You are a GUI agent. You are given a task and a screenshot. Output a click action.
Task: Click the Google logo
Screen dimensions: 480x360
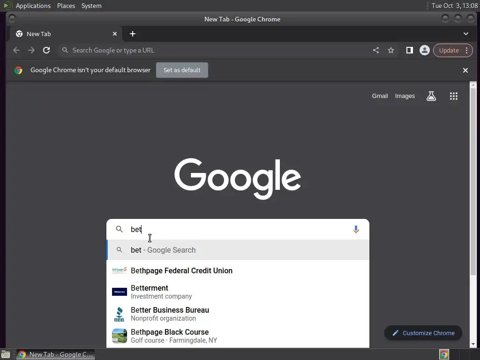click(238, 179)
